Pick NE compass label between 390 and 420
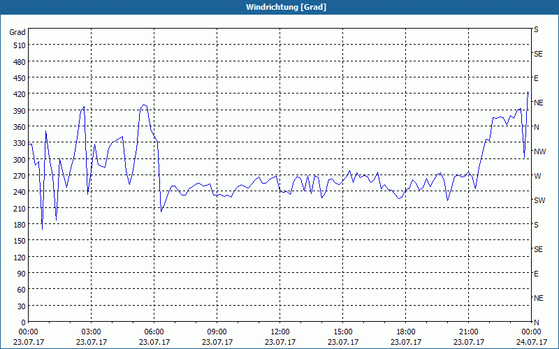The width and height of the screenshot is (559, 349). (x=539, y=103)
